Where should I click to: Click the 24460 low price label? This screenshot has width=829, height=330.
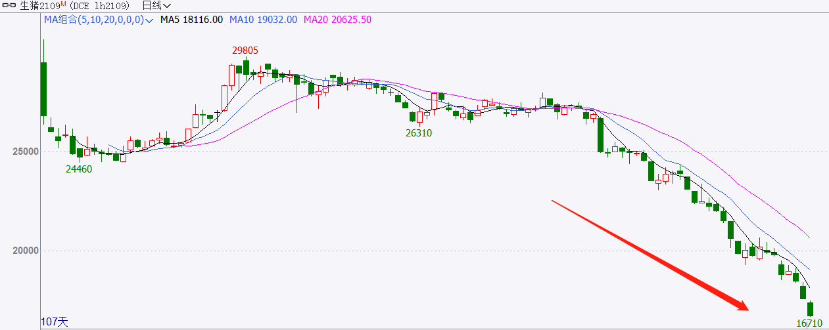pyautogui.click(x=79, y=169)
